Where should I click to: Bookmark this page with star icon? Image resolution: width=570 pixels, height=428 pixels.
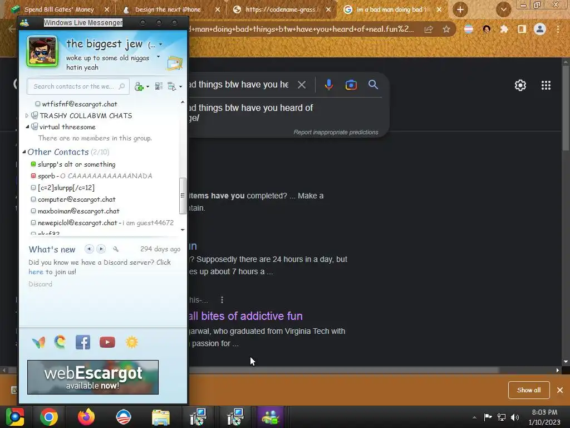(446, 29)
